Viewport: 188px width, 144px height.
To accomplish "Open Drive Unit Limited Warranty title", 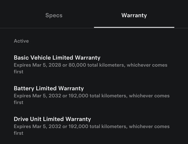I will [52, 119].
